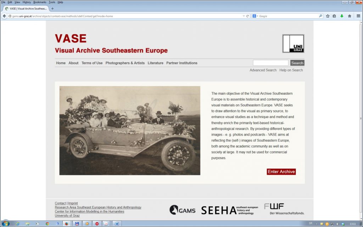Click the browser back arrow button

[x=5, y=16]
